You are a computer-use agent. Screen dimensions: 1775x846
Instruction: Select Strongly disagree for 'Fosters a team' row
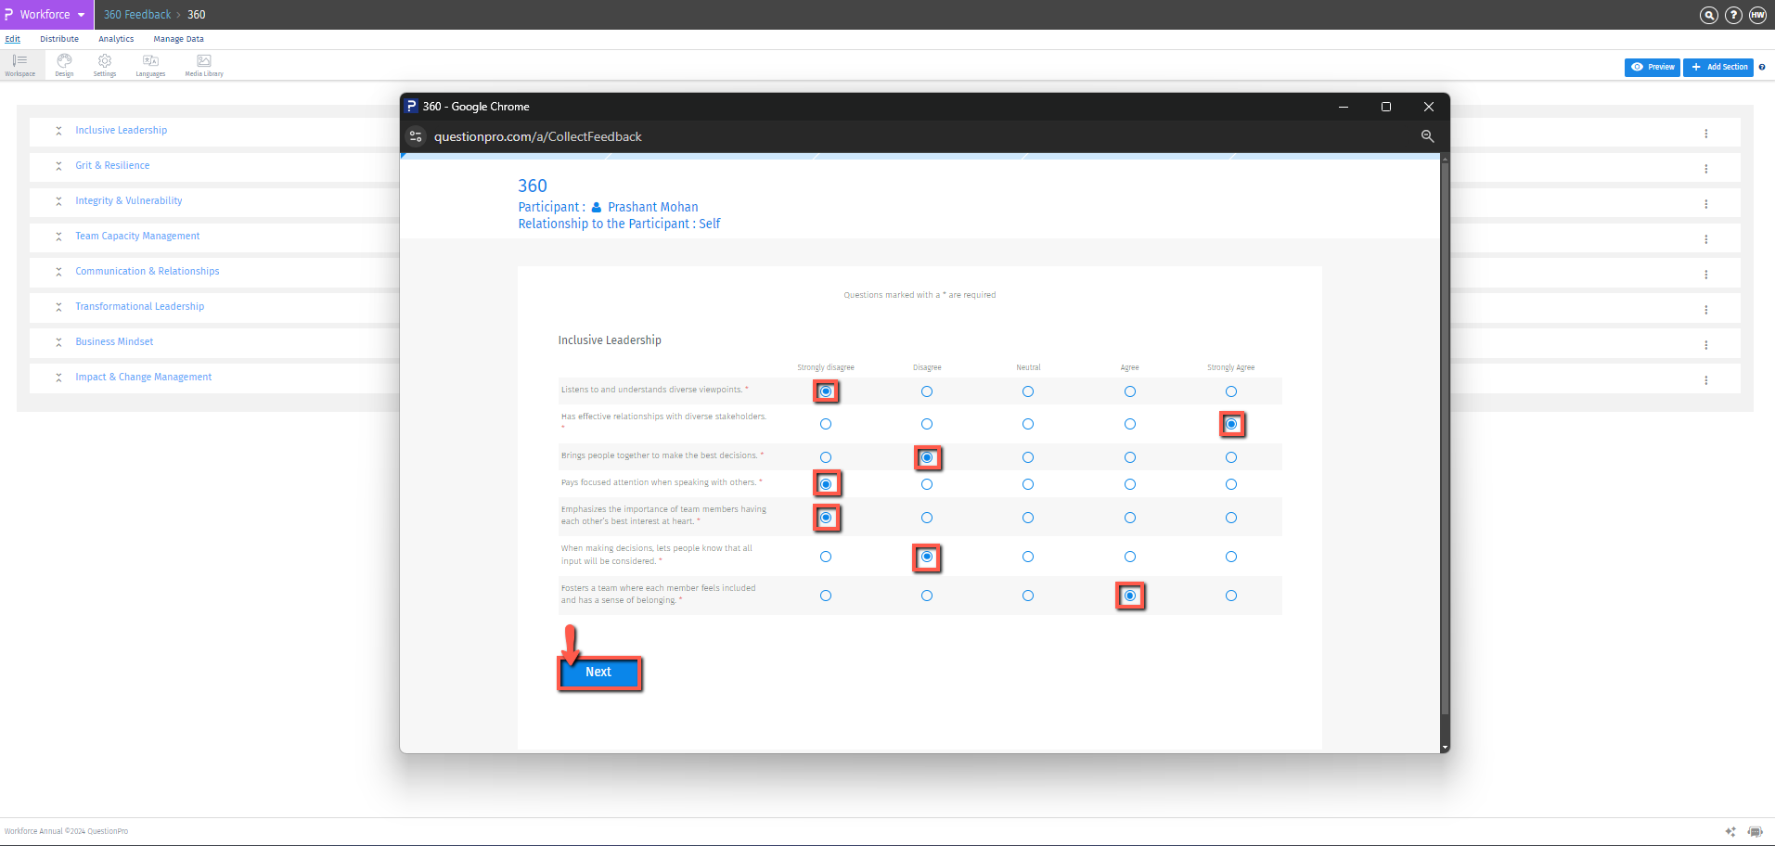coord(826,596)
